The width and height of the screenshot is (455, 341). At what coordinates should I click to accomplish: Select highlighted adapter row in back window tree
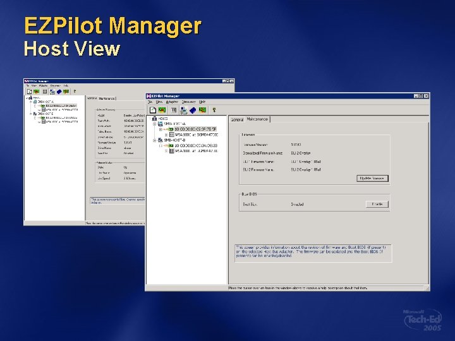click(x=61, y=106)
